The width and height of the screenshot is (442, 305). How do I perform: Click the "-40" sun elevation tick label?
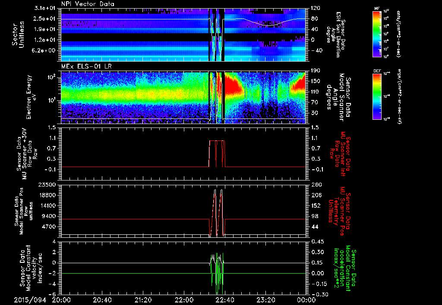[x=317, y=50]
